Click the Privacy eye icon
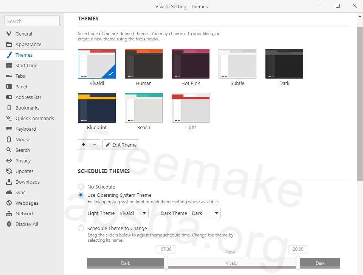 pyautogui.click(x=9, y=161)
